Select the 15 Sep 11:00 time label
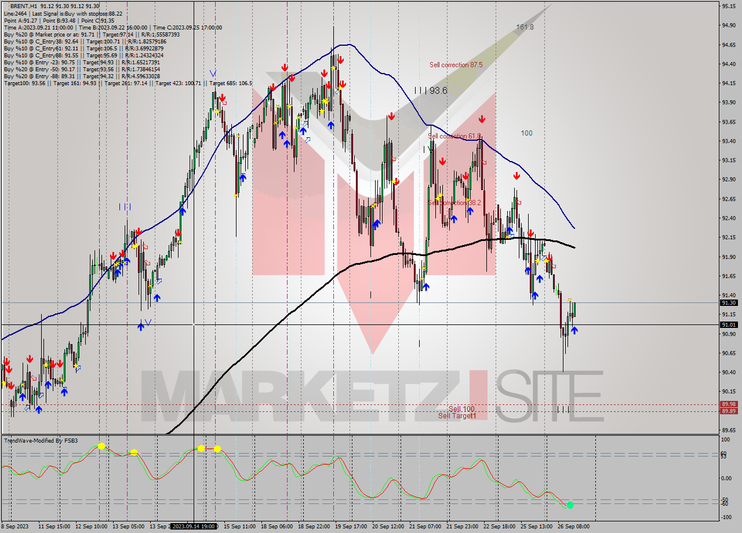 click(x=239, y=527)
